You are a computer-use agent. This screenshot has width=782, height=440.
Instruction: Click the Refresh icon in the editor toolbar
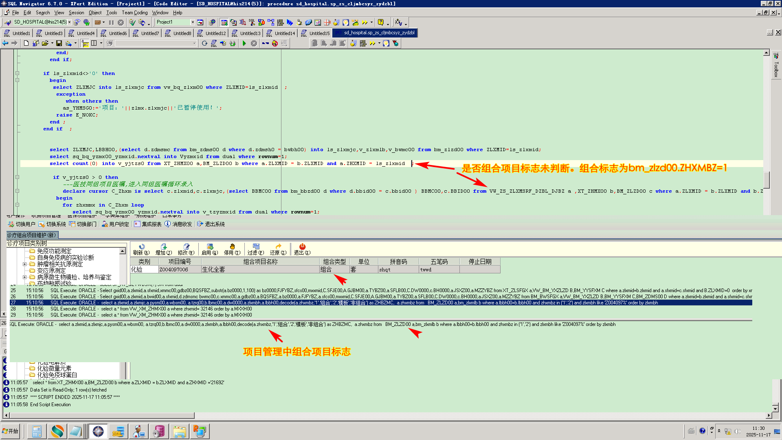click(x=204, y=43)
